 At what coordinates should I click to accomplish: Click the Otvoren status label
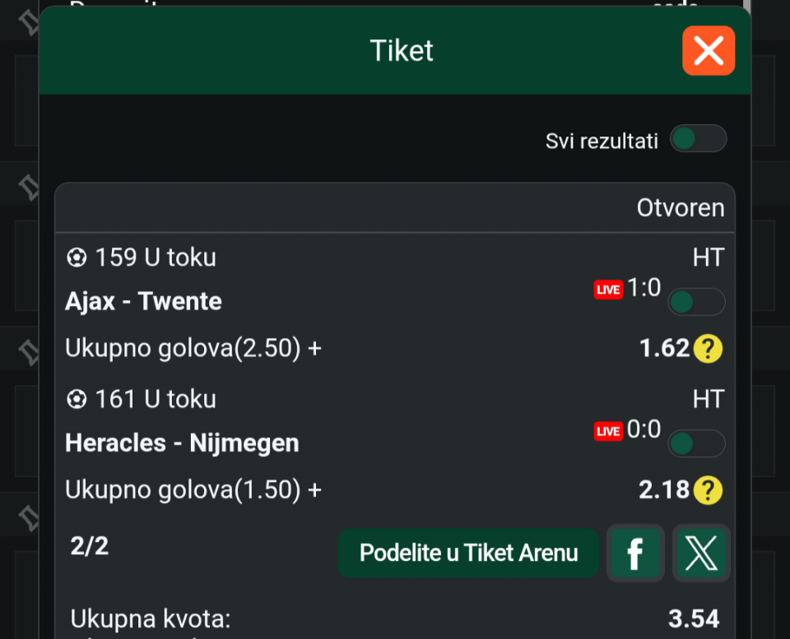pyautogui.click(x=681, y=207)
